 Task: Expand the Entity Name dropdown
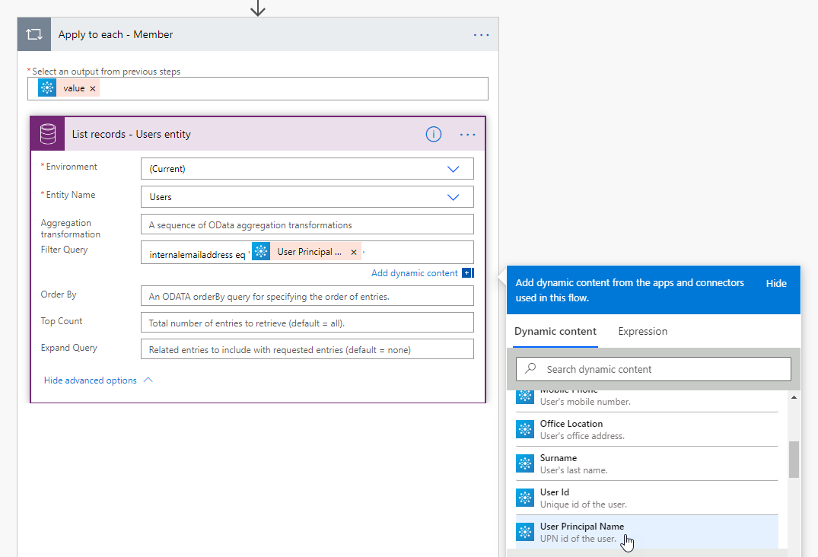click(454, 197)
